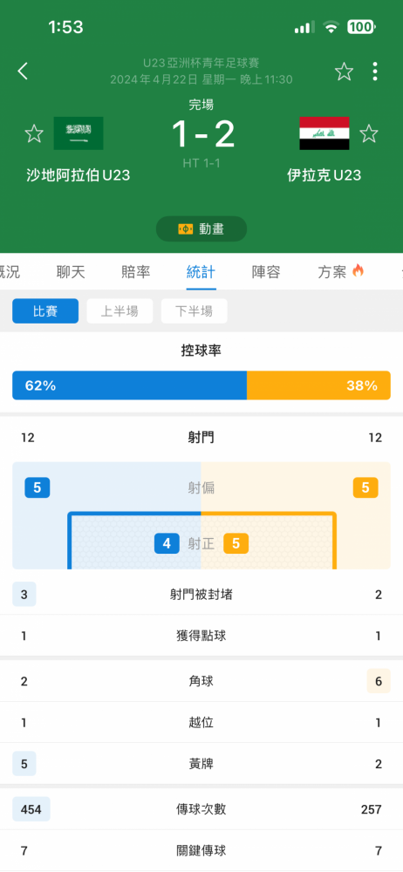Screen dimensions: 403x872
Task: Open the three-dot more options menu
Action: (x=375, y=72)
